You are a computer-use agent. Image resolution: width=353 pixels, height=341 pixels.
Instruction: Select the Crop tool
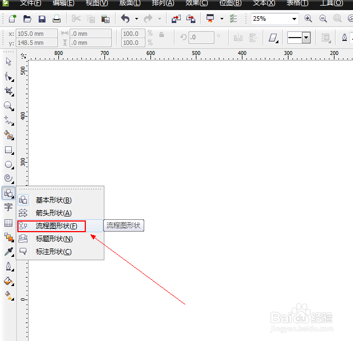tap(9, 91)
